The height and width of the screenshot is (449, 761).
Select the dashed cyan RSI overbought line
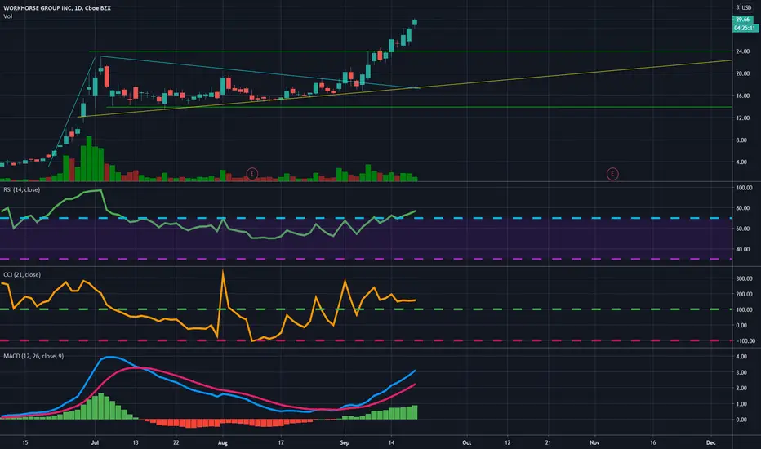click(366, 218)
